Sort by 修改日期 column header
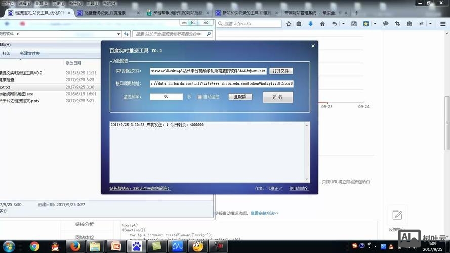The image size is (450, 253). click(73, 63)
